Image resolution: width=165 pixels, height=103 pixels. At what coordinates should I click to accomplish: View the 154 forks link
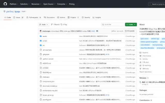[x=144, y=68]
